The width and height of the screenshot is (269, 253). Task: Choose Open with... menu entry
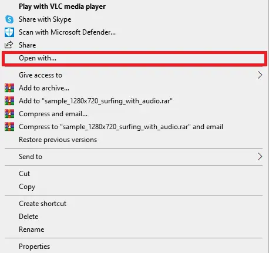click(134, 58)
